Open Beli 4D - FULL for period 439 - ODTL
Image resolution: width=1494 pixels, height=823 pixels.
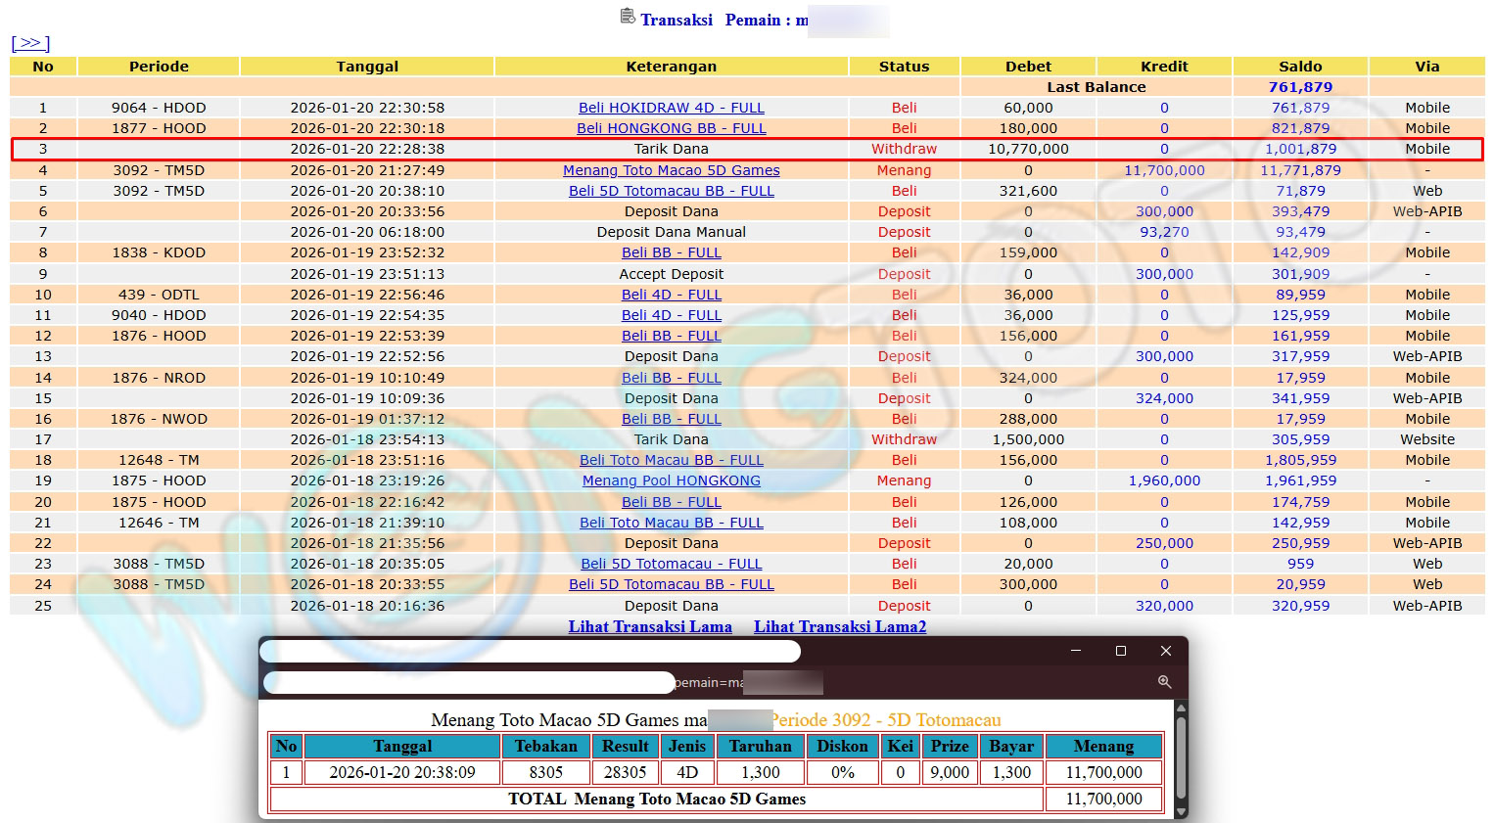[x=671, y=295]
